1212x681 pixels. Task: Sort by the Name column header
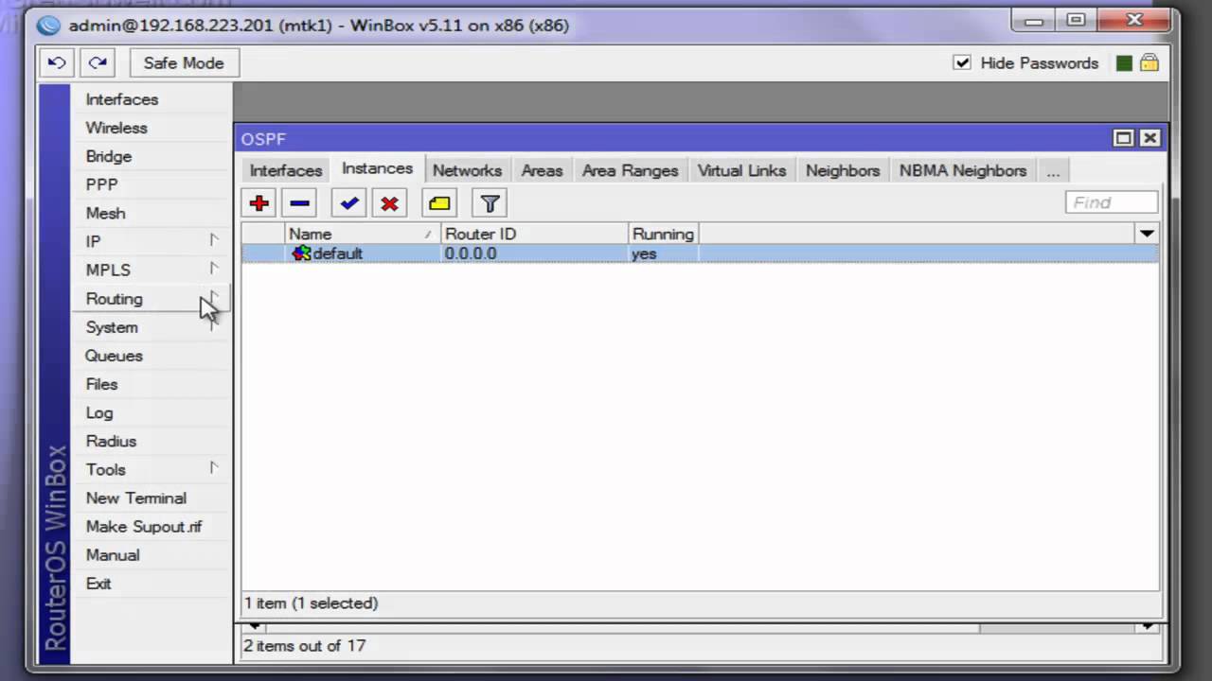(363, 234)
